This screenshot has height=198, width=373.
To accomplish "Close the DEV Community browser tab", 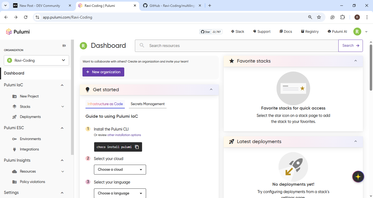I will pos(70,5).
